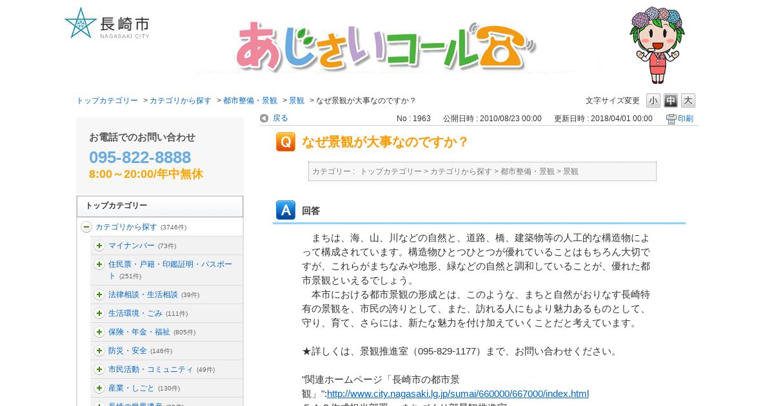774x406 pixels.
Task: Open 保険・年金・福祉 category link
Action: [x=139, y=333]
